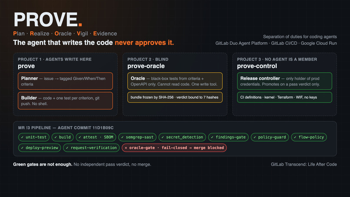350x197 pixels.
Task: Select the Oracle black-box tests card
Action: tap(175, 81)
